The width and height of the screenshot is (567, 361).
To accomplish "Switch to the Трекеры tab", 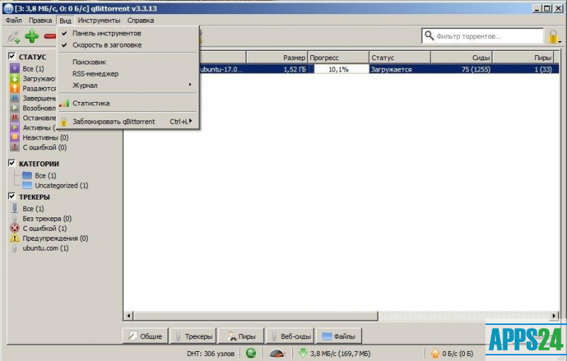I will [193, 336].
